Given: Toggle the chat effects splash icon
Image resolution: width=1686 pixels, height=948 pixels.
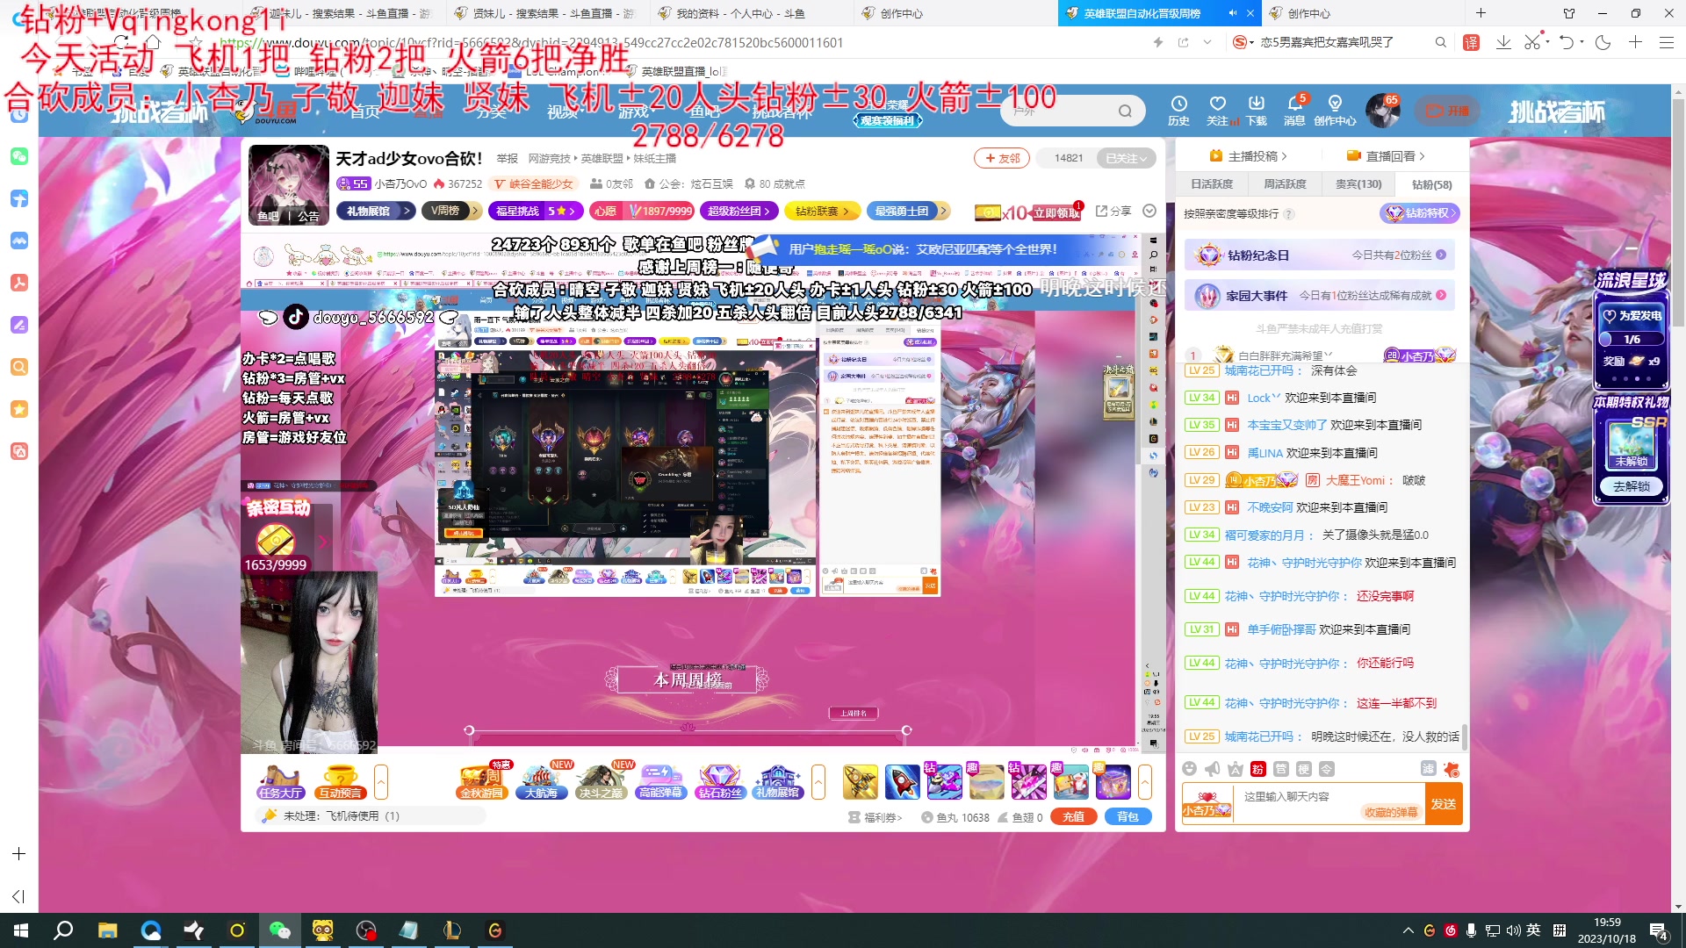Looking at the screenshot, I should [x=1452, y=769].
